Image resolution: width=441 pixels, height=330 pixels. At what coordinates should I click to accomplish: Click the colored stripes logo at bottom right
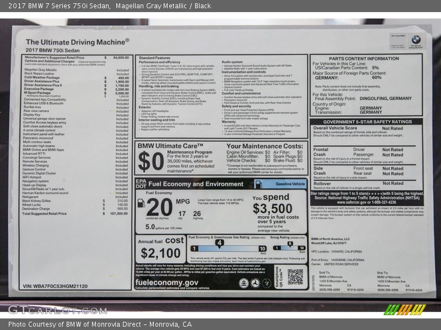(x=405, y=310)
